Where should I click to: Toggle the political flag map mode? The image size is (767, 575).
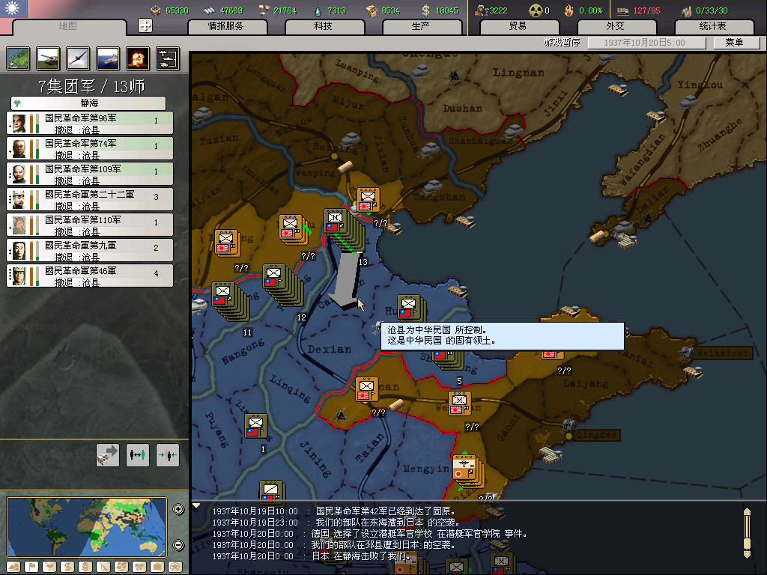pos(31,566)
